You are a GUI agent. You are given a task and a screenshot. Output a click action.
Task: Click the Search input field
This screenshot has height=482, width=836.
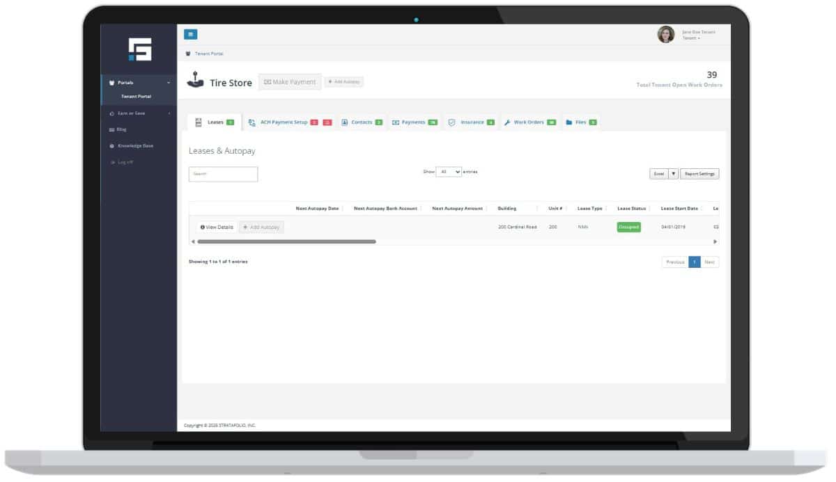223,174
